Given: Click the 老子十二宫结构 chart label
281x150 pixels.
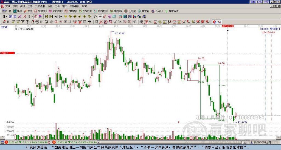Looking at the screenshot, I should [24, 29].
